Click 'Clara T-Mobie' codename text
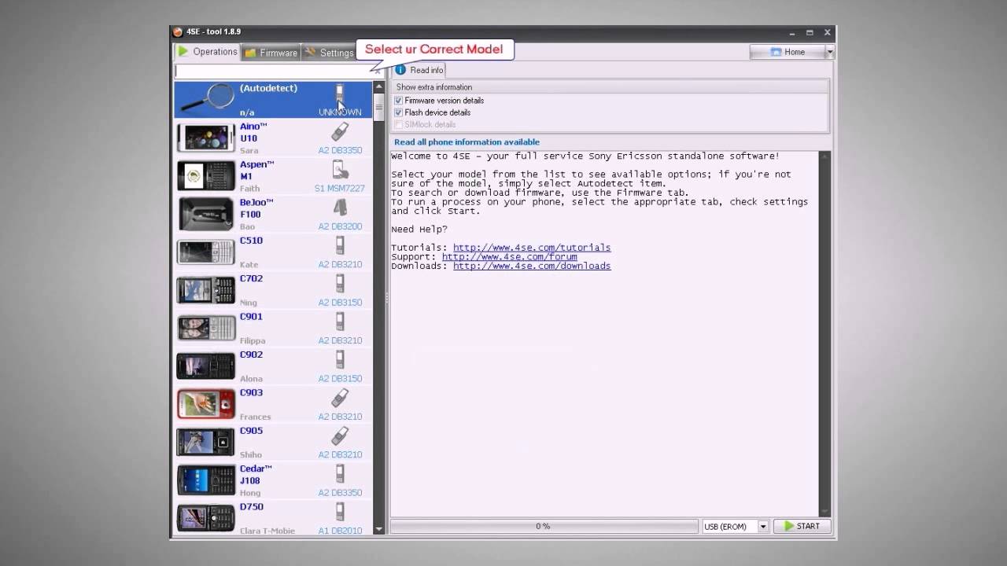Viewport: 1007px width, 566px height. (267, 531)
